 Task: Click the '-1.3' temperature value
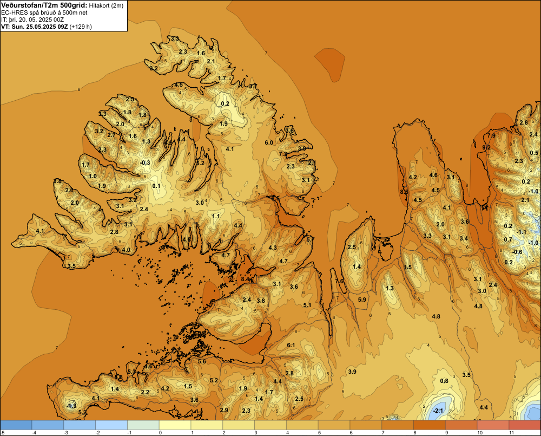pyautogui.click(x=71, y=406)
